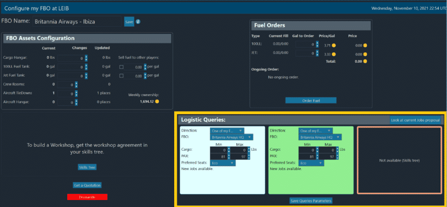
Task: Click 'New Jobs available.' in green panel
Action: pyautogui.click(x=285, y=169)
